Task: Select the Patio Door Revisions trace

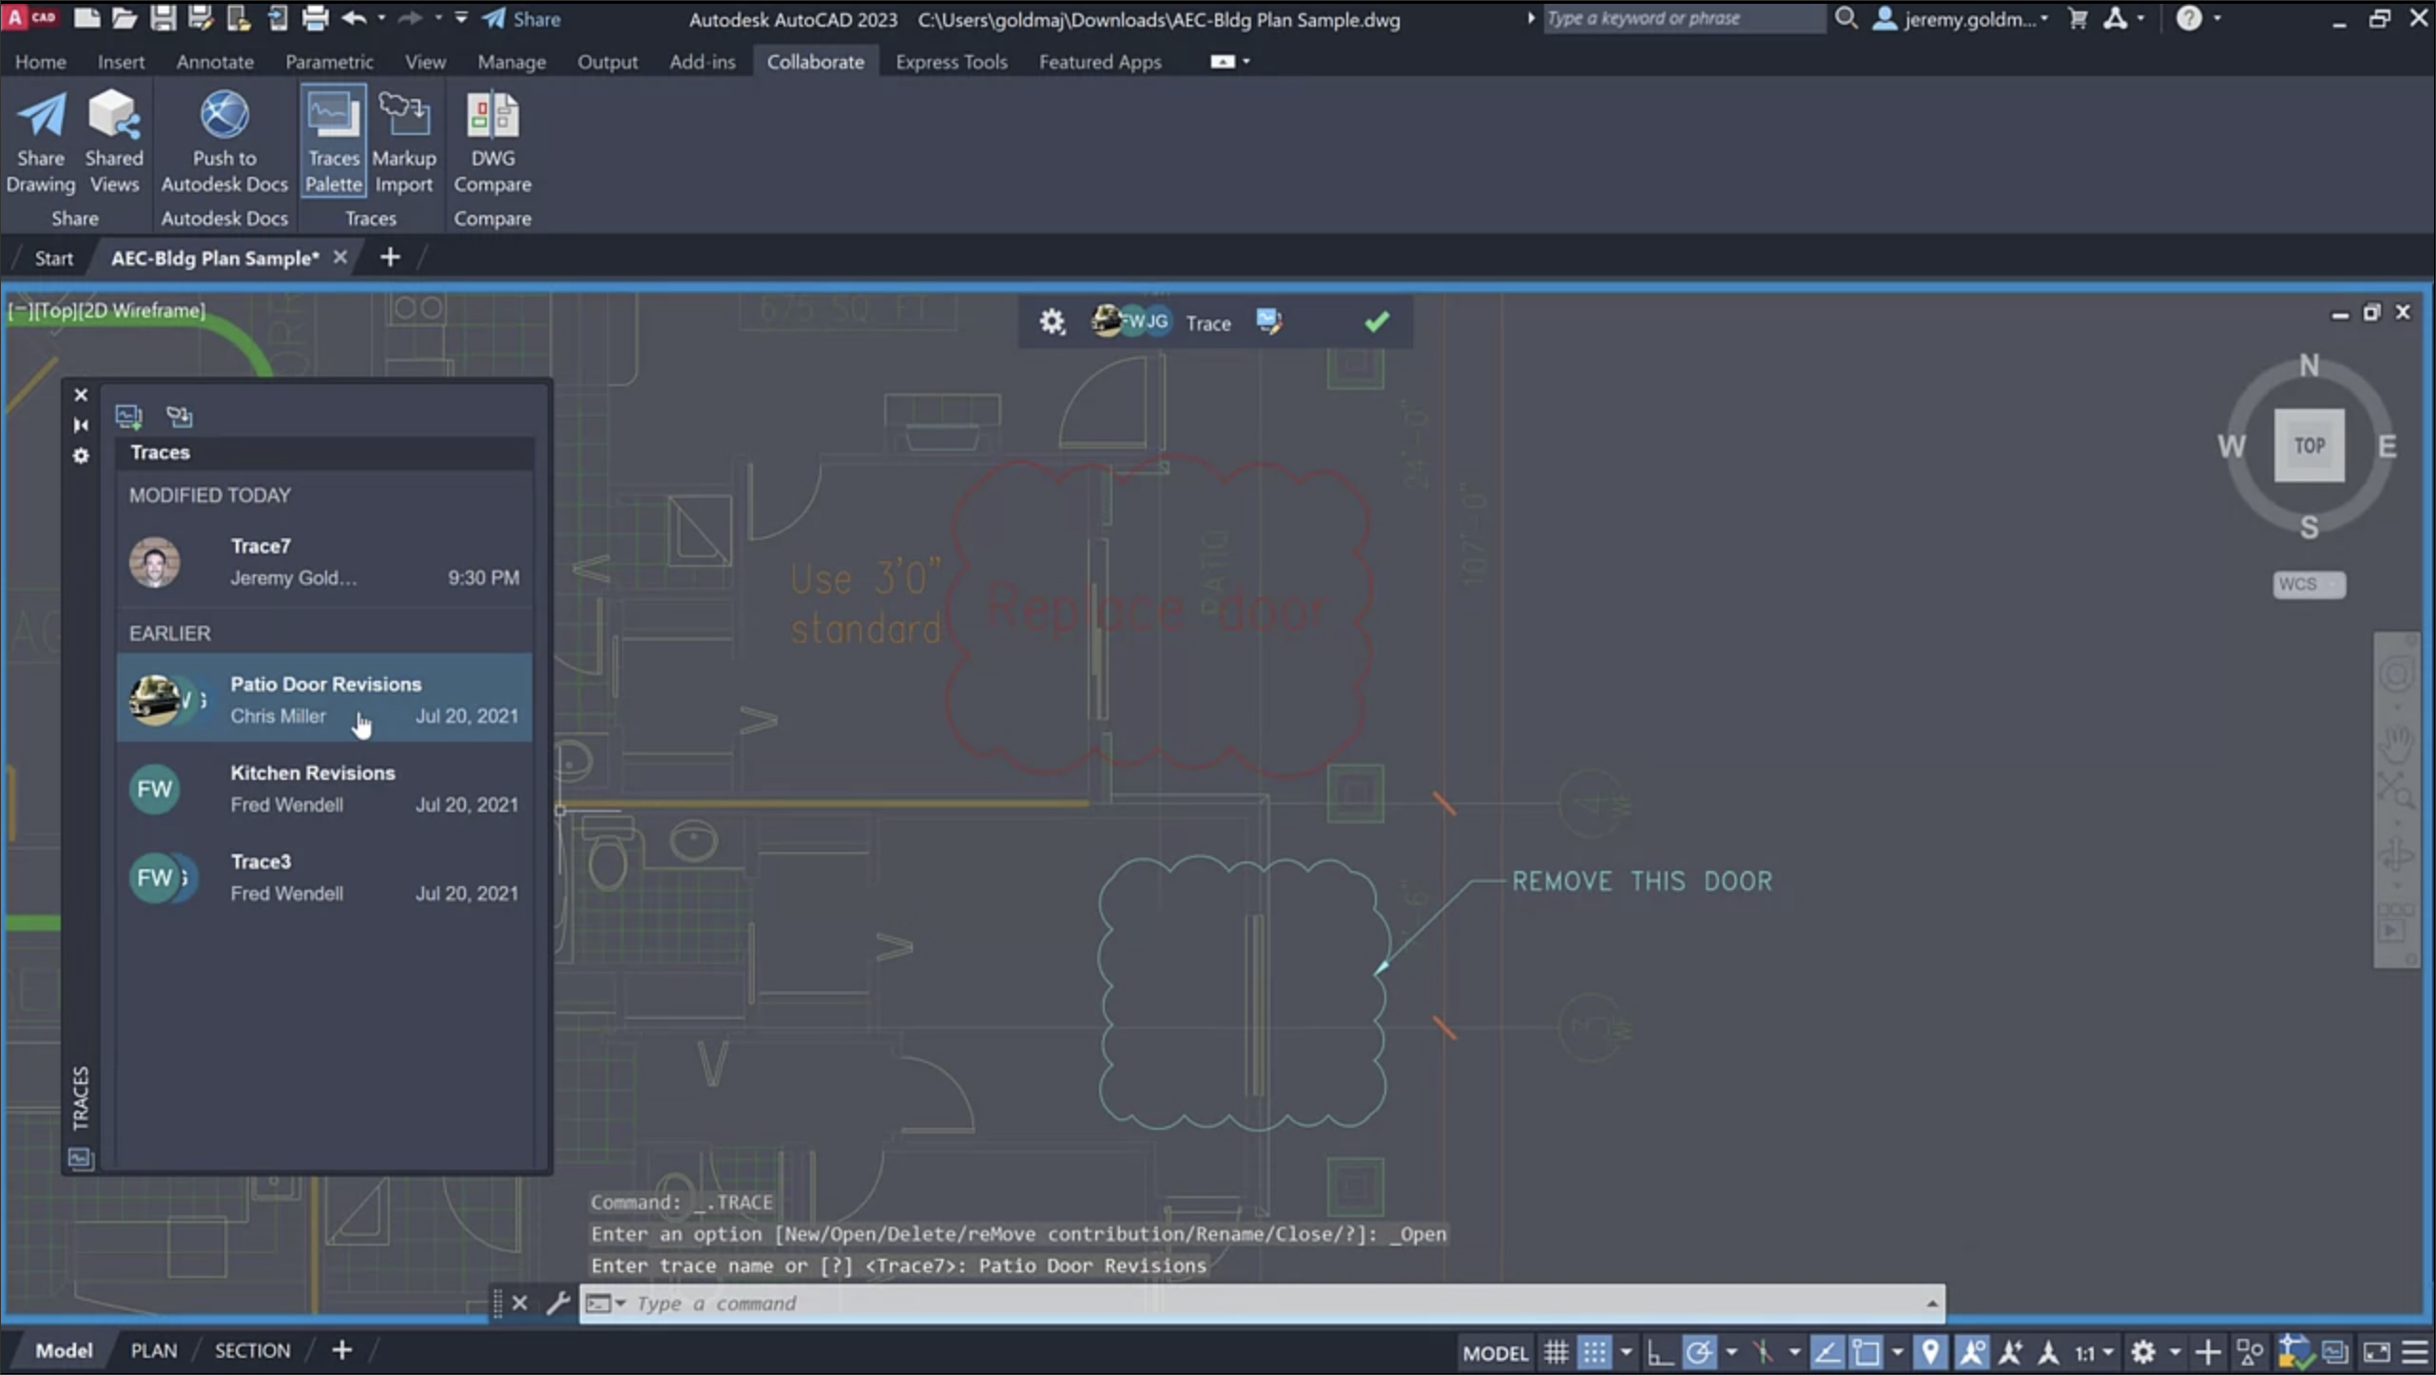Action: [324, 699]
